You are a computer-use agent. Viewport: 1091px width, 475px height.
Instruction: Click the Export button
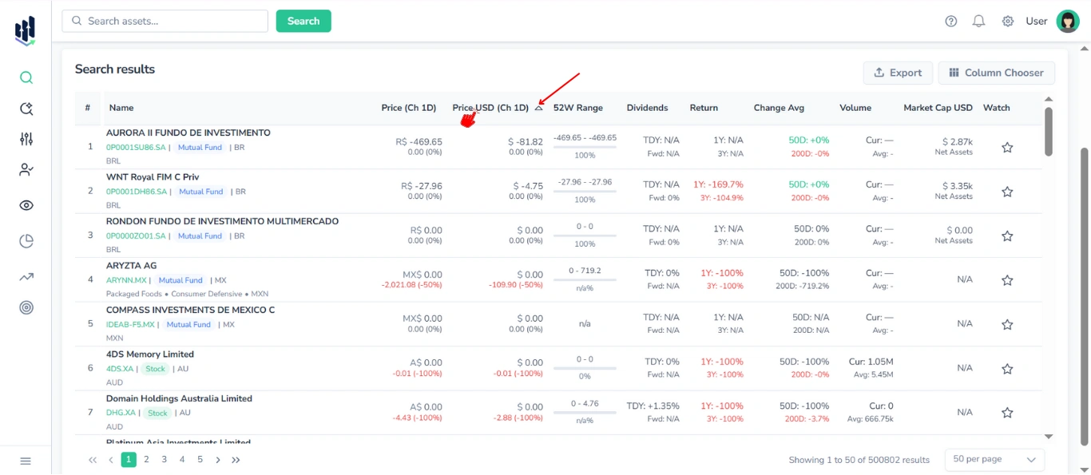898,73
